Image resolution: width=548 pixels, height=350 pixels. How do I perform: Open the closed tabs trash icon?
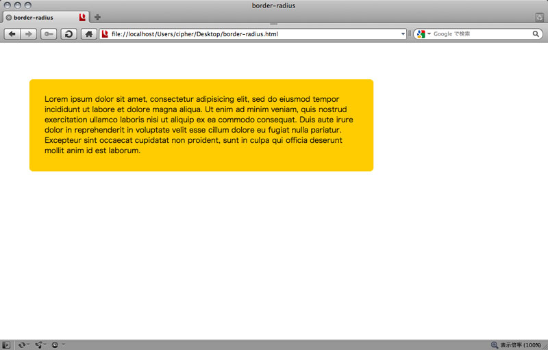click(539, 17)
